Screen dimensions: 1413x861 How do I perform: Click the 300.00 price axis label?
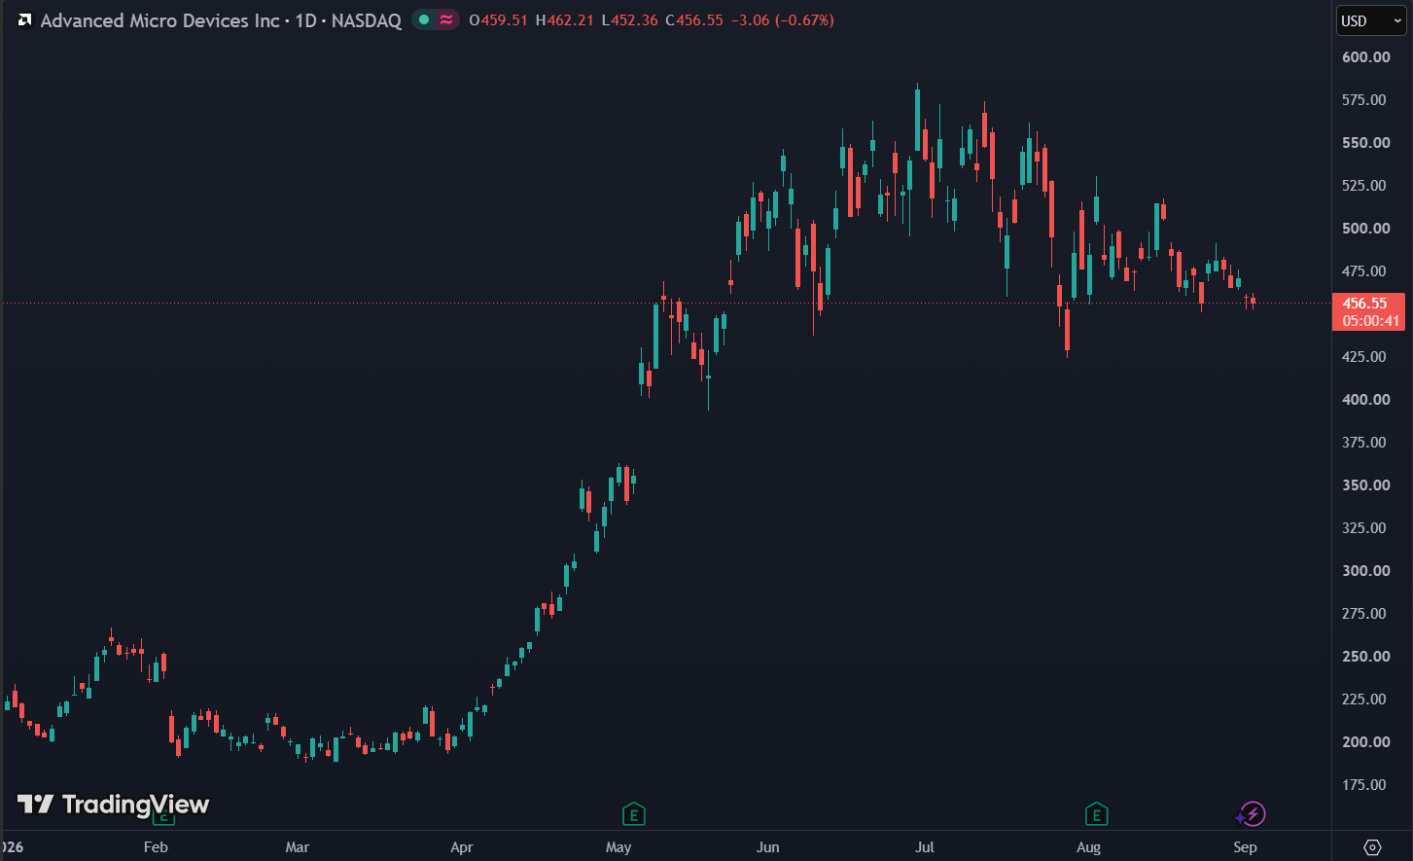point(1366,571)
